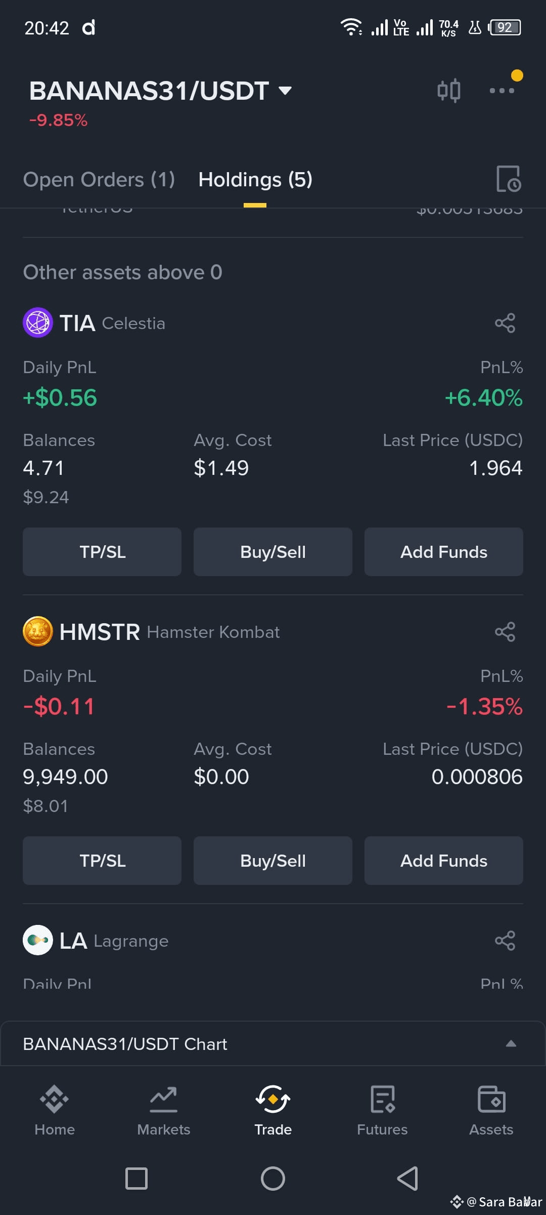The image size is (546, 1215).
Task: Expand the BANANAS31/USDT Chart panel
Action: point(273,1044)
